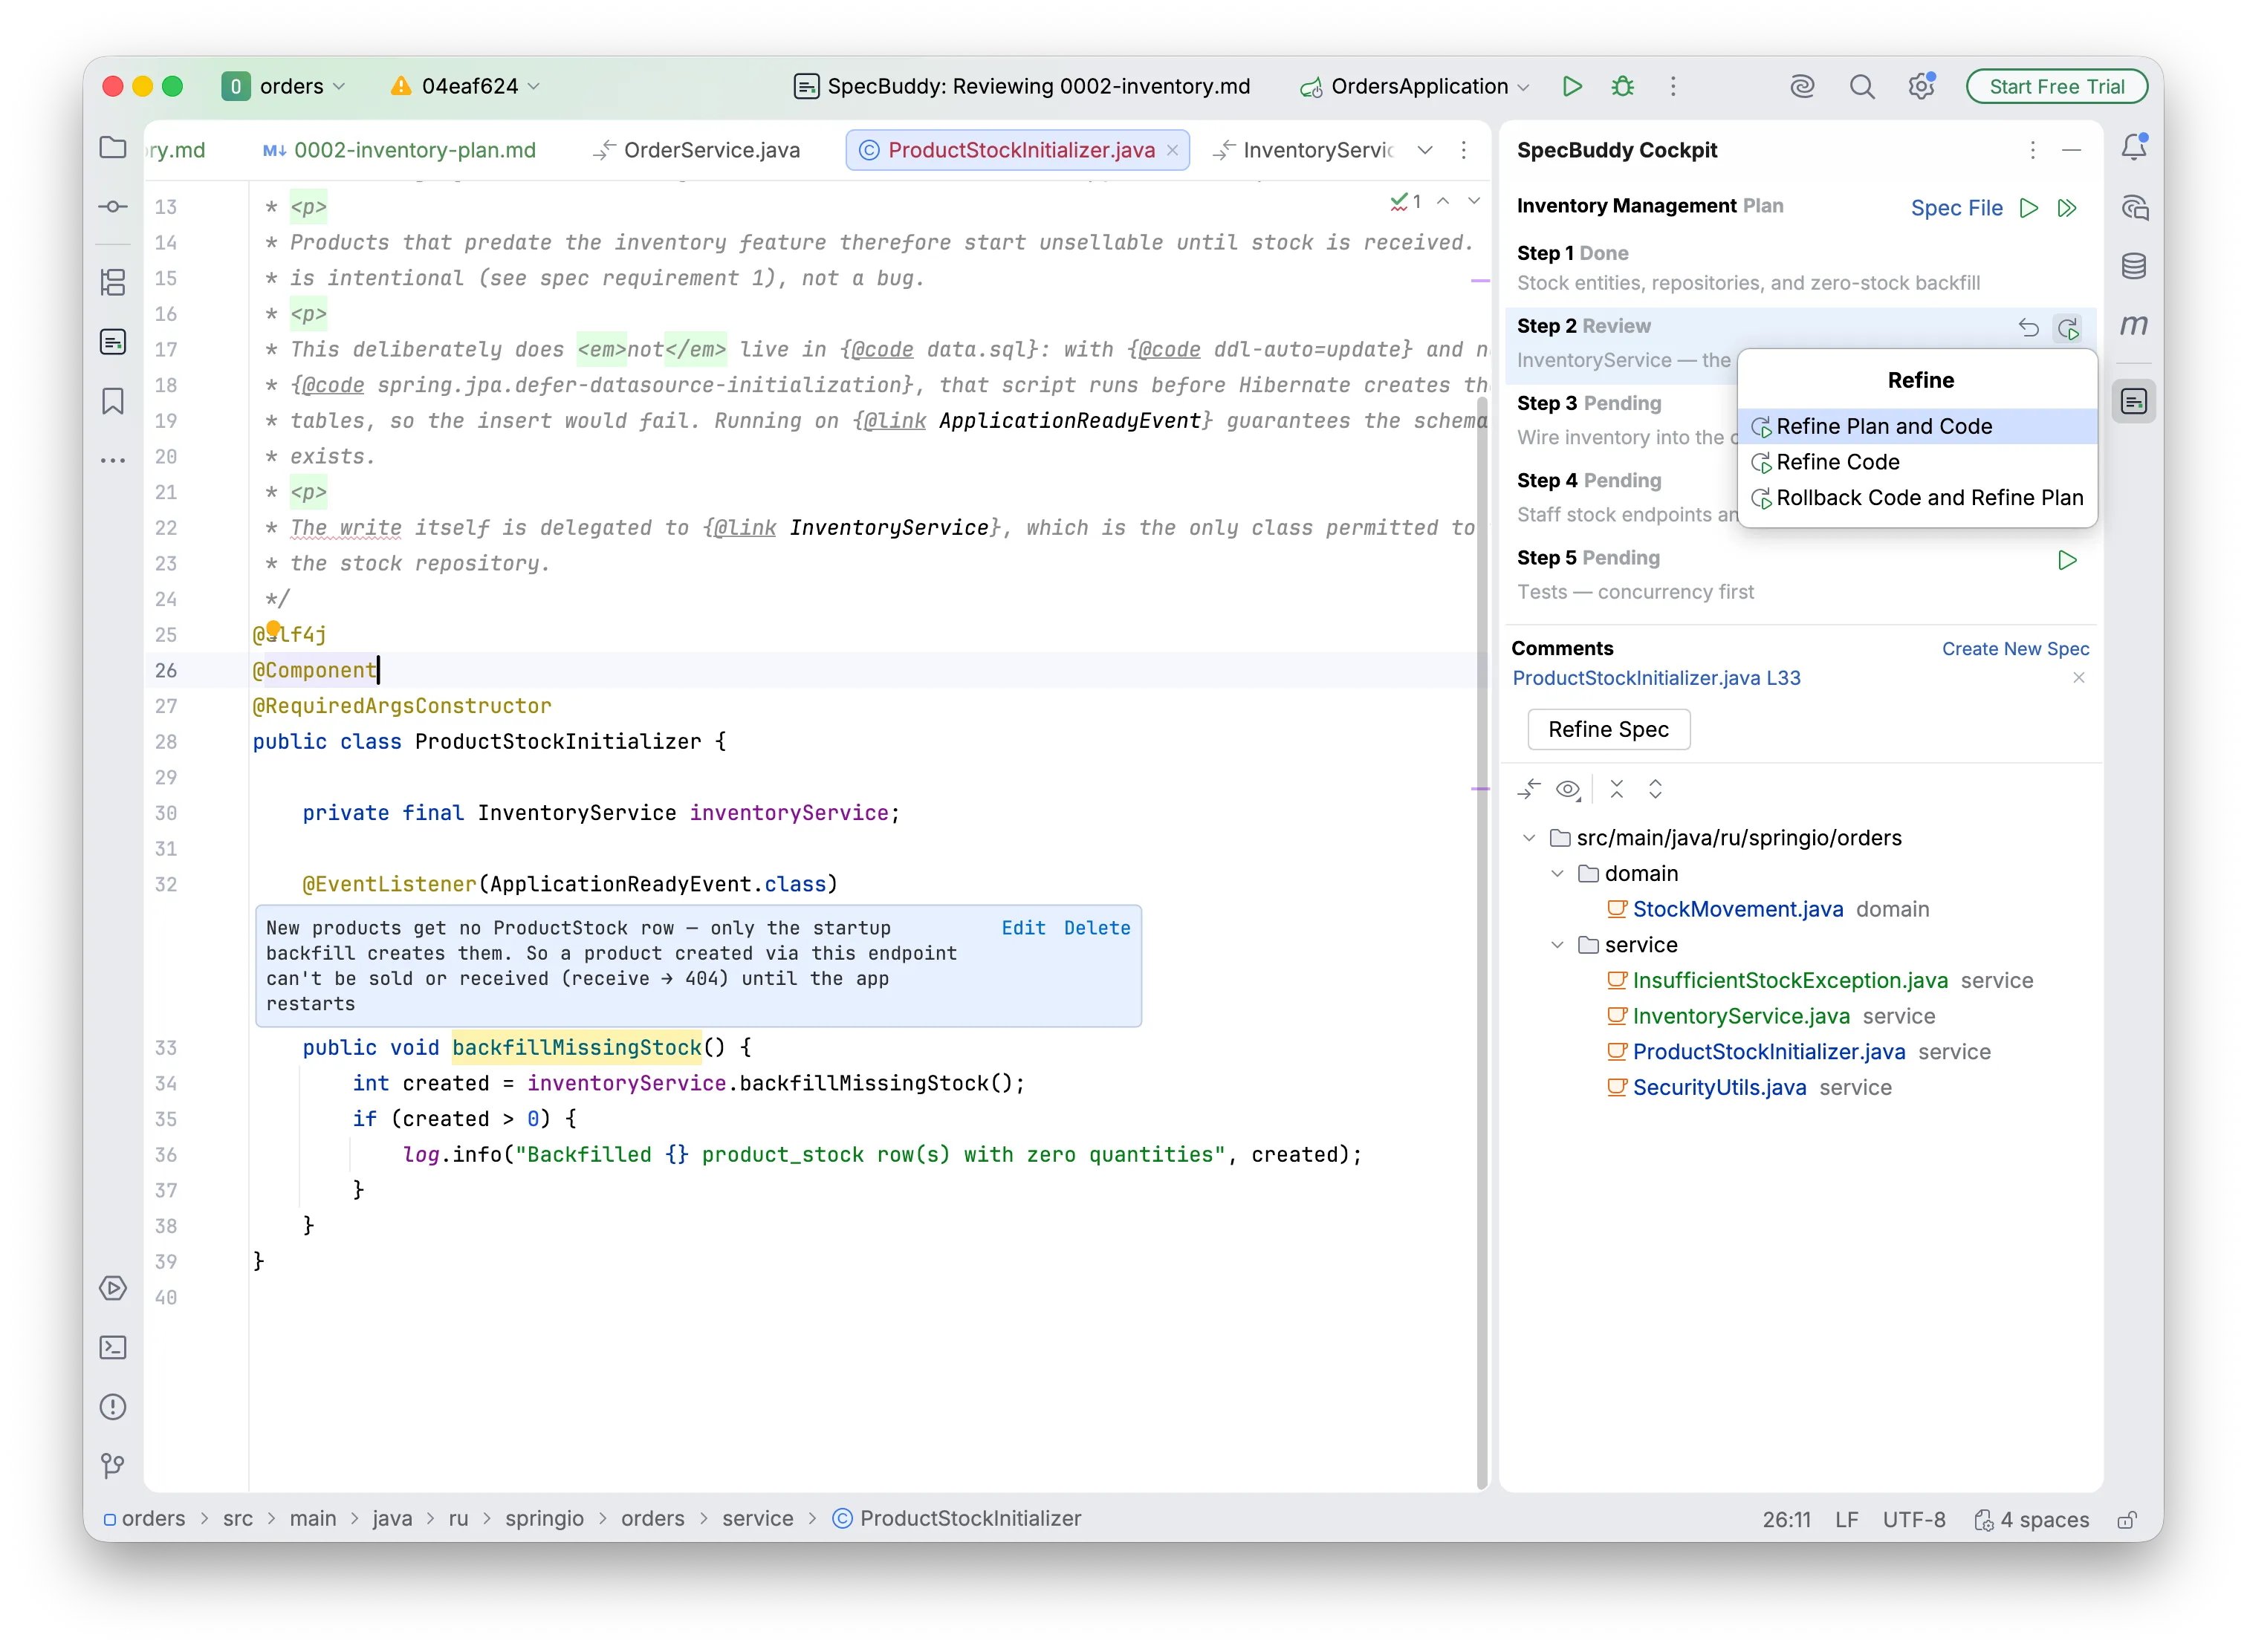Image resolution: width=2247 pixels, height=1652 pixels.
Task: Switch to 0002-inventory-plan.md tab
Action: 399,150
